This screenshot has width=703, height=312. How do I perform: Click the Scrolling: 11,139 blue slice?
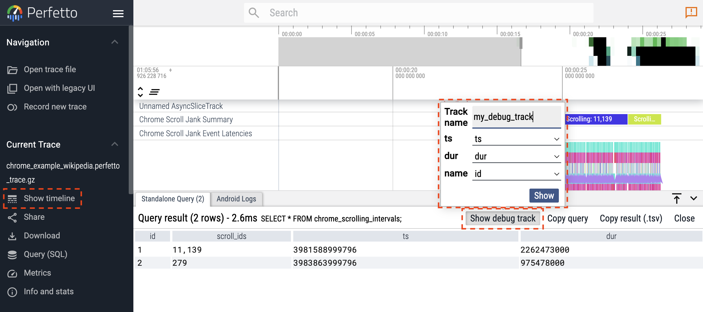coord(596,119)
